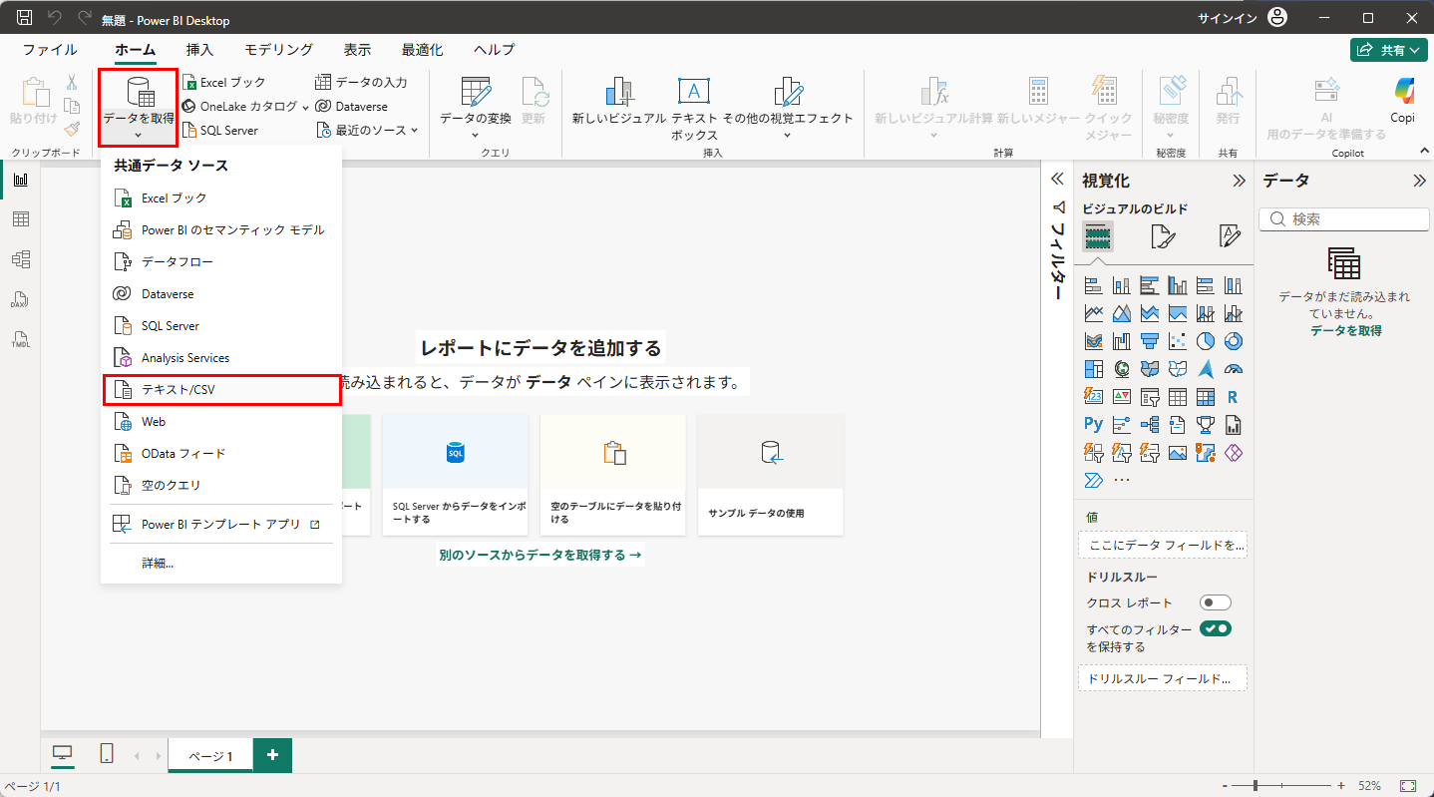The height and width of the screenshot is (797, 1434).
Task: Select the R script visual
Action: pos(1233,397)
